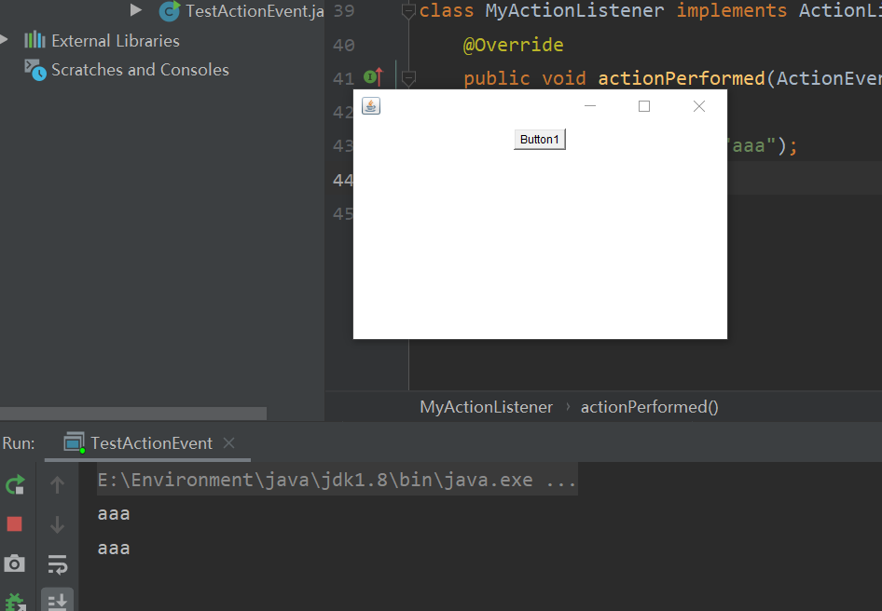Maximize the Java frame window
This screenshot has width=882, height=611.
coord(644,105)
